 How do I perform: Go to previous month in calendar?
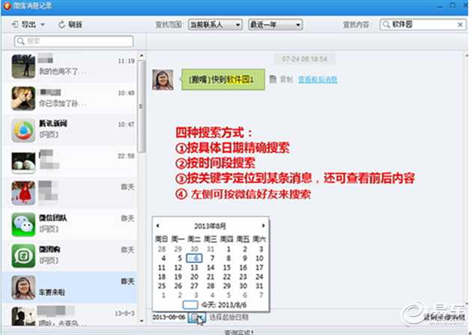[158, 225]
